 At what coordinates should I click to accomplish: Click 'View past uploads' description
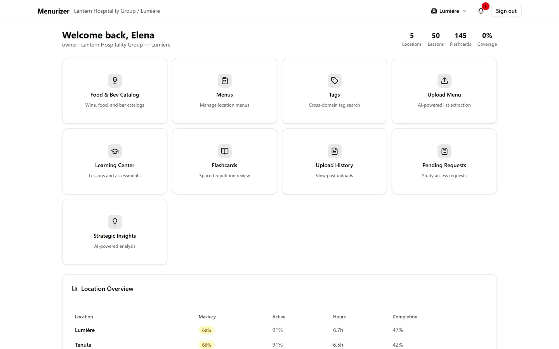click(x=334, y=176)
